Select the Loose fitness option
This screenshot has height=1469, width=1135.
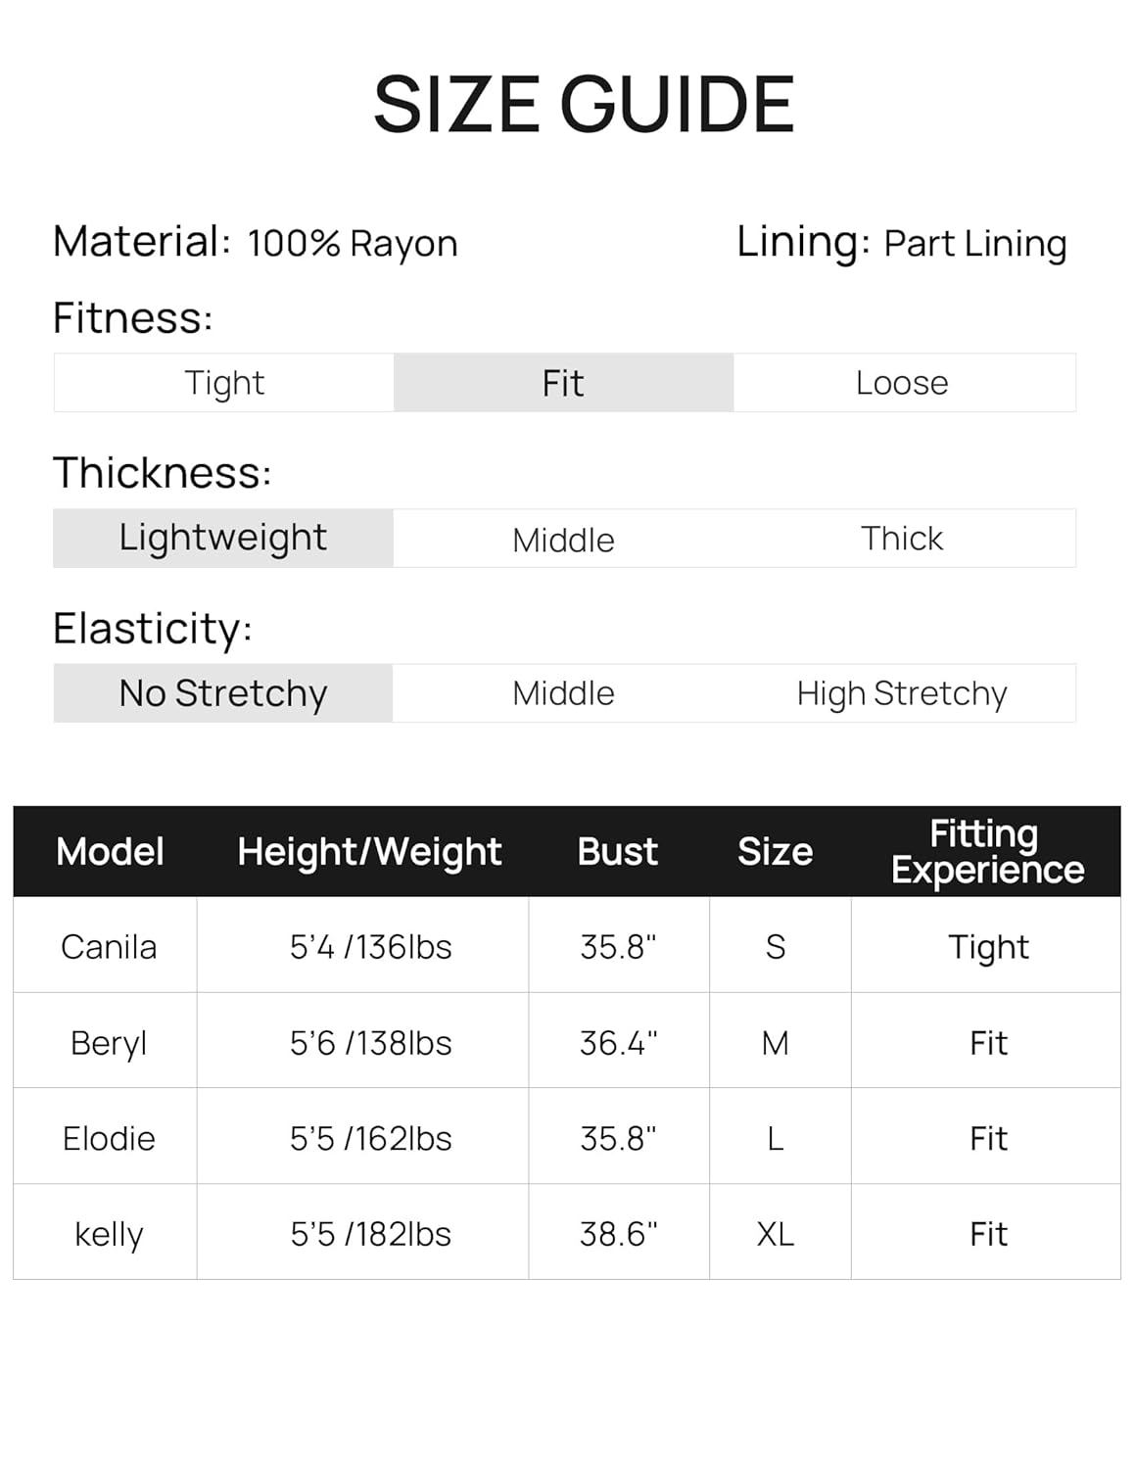(x=902, y=383)
